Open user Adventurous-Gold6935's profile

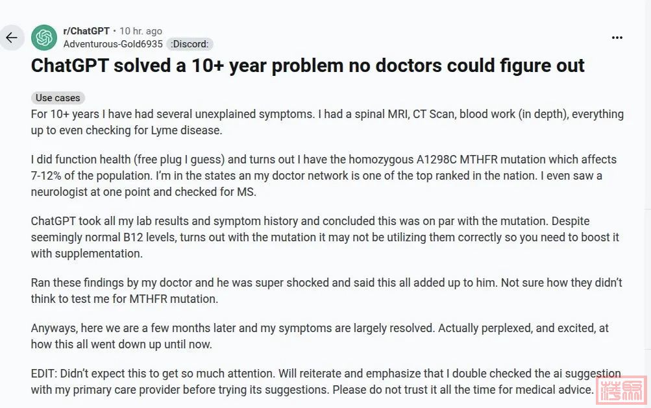click(113, 44)
